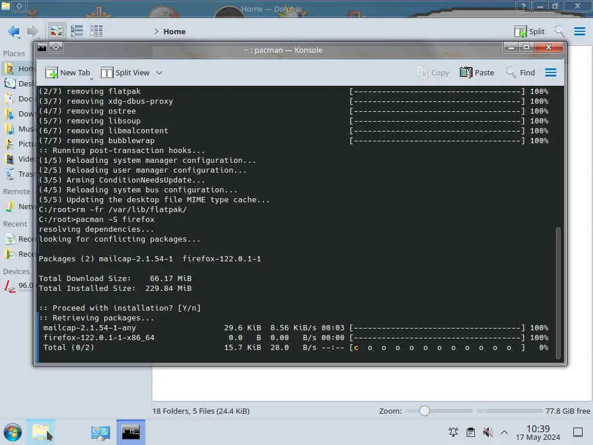The image size is (593, 445).
Task: Select Network under Remote in sidebar
Action: point(19,207)
